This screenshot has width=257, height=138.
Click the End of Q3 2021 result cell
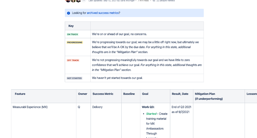click(x=181, y=120)
